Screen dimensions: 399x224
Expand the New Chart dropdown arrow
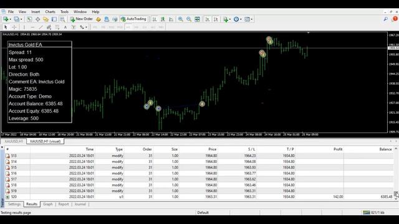click(10, 19)
